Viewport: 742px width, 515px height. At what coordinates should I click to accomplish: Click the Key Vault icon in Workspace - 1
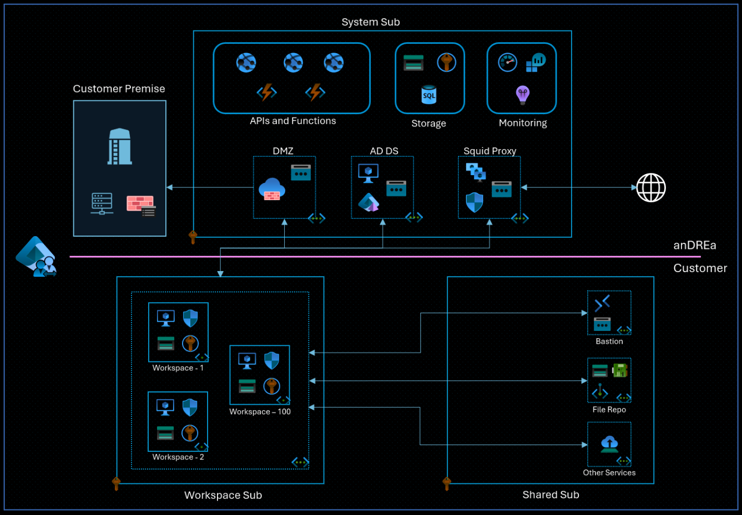pyautogui.click(x=190, y=343)
